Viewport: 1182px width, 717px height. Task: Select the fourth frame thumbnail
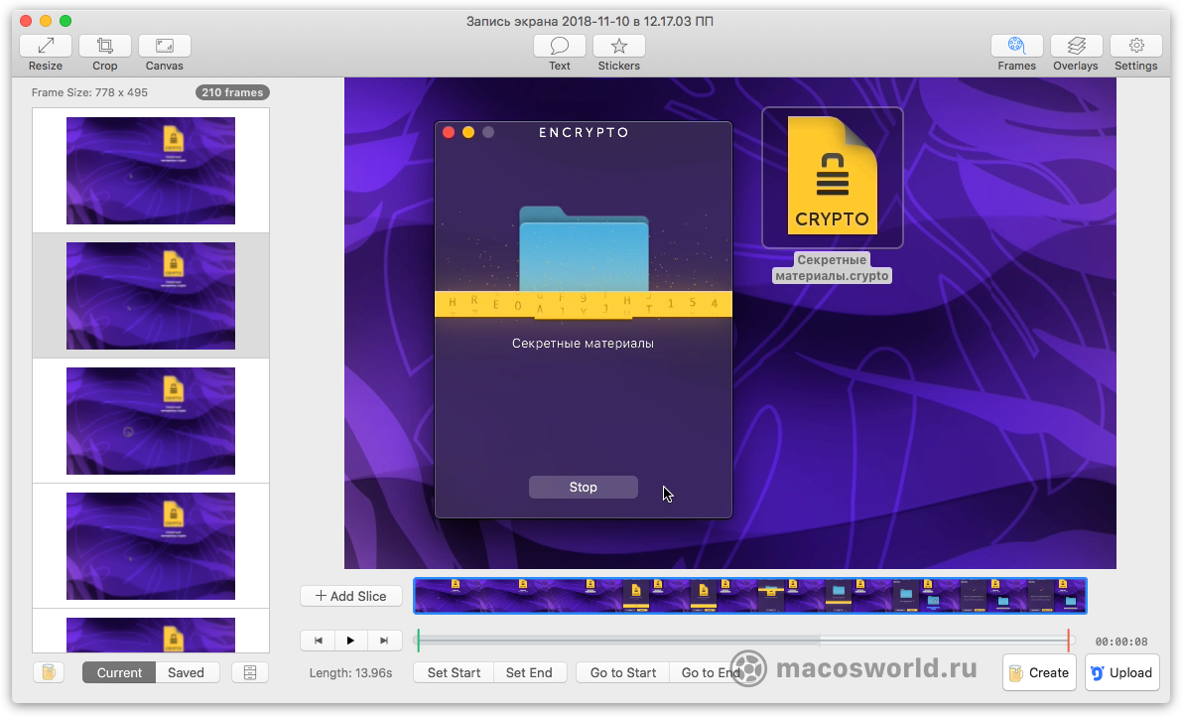151,546
